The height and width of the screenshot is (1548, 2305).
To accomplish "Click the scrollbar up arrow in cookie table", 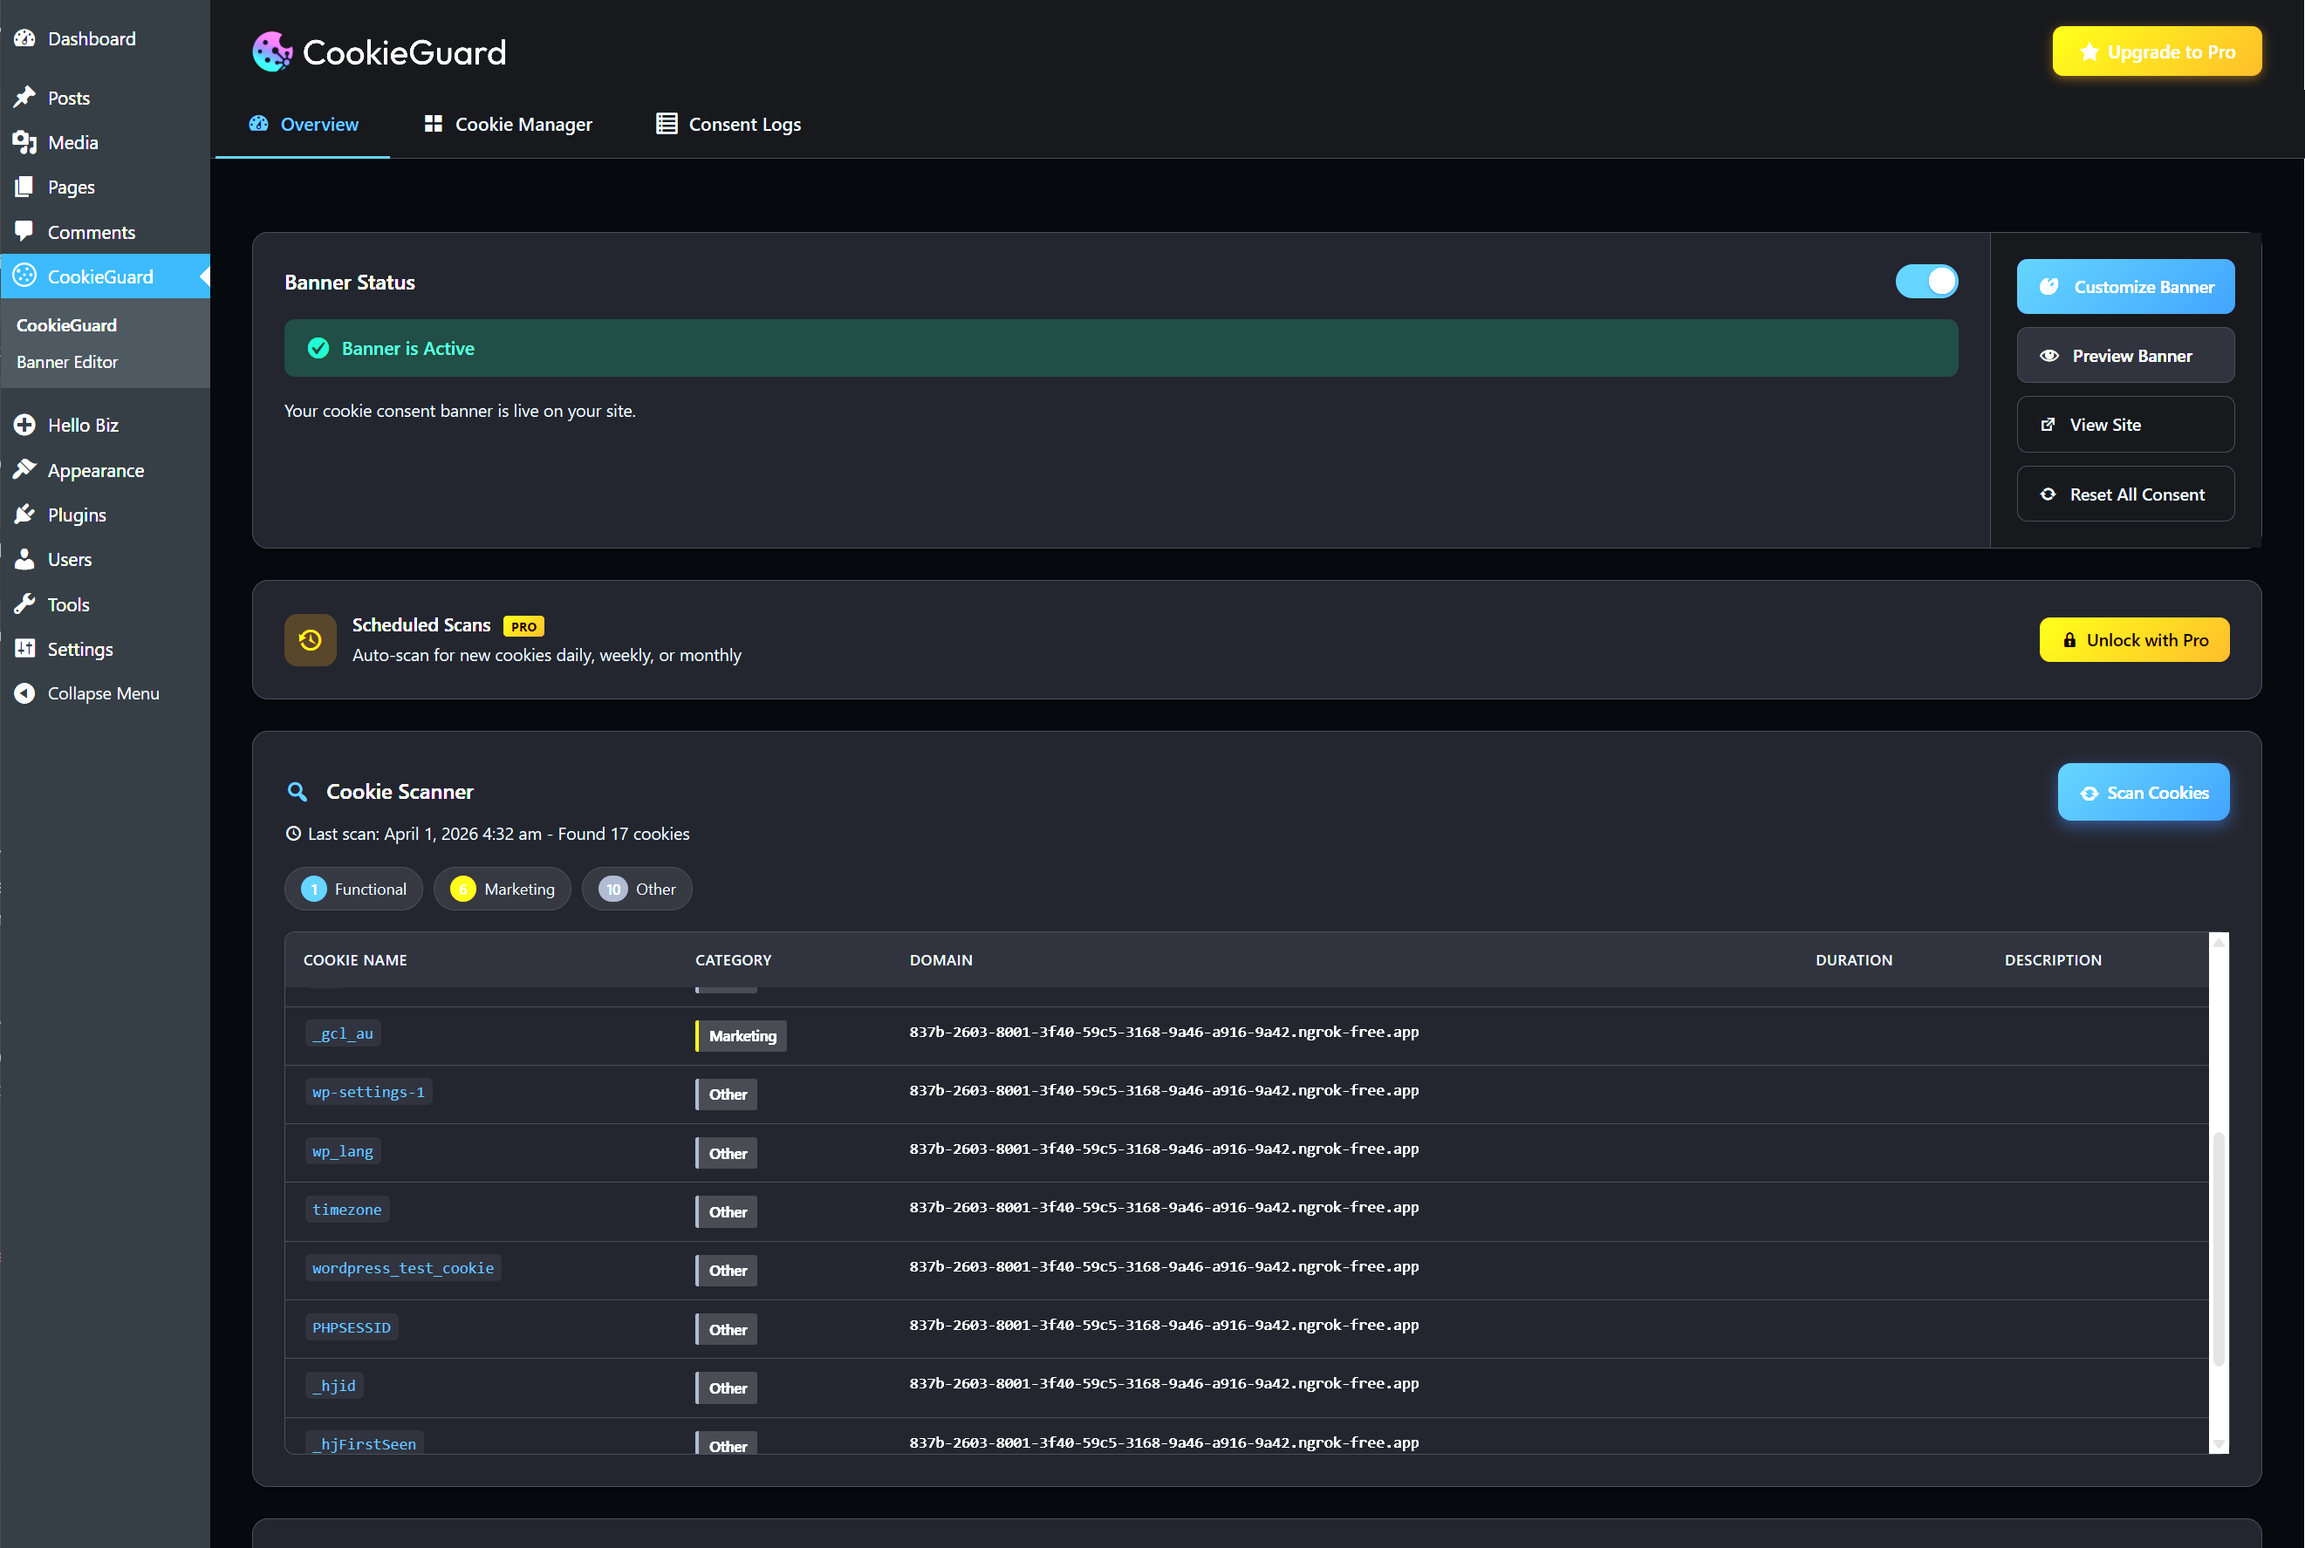I will 2220,943.
